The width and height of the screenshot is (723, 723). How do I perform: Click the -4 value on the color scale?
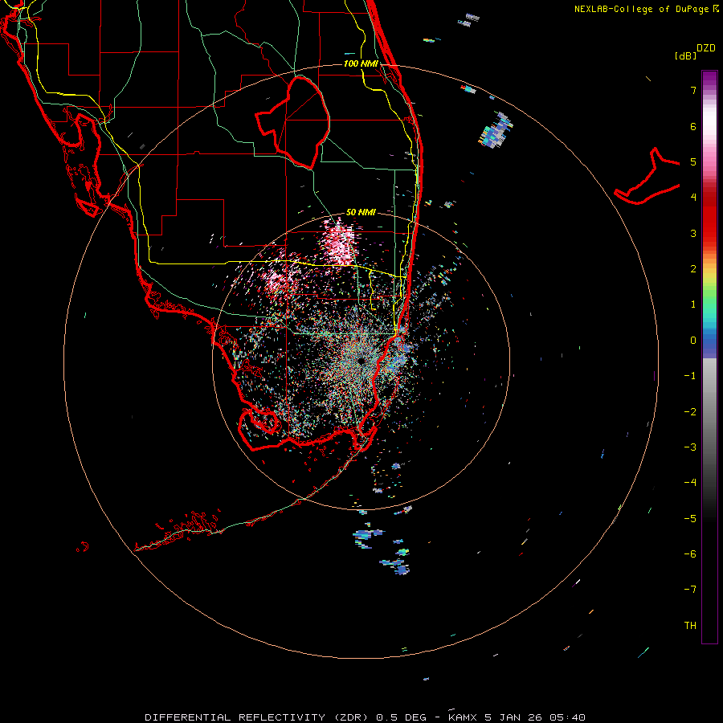point(690,482)
